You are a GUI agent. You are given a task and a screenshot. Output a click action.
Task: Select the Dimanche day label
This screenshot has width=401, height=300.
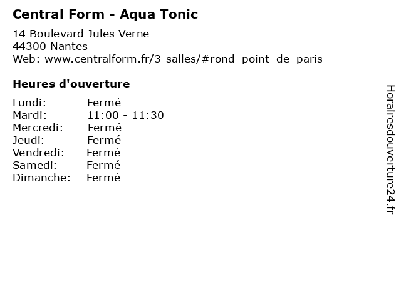coord(41,177)
